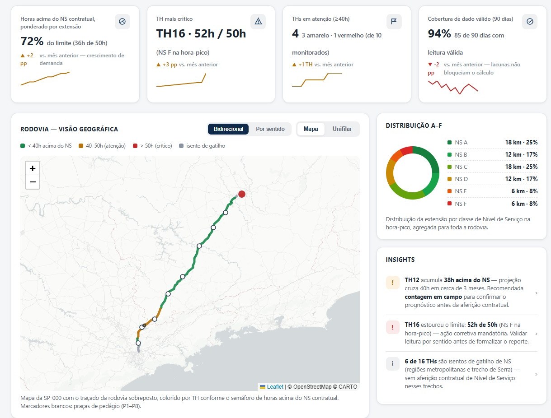Click the gray 'isento de gatilho' legend swatch
Viewport: 551px width, 418px height.
[181, 146]
